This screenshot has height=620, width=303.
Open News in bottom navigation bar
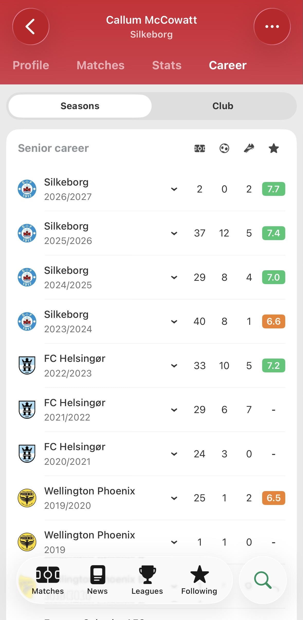pyautogui.click(x=97, y=580)
